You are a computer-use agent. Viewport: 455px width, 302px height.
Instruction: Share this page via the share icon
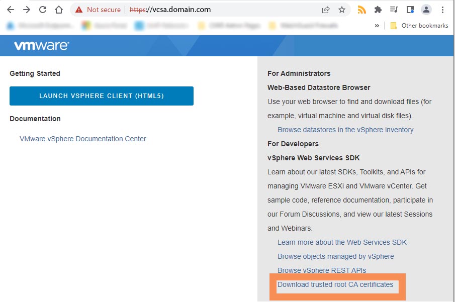pyautogui.click(x=326, y=10)
